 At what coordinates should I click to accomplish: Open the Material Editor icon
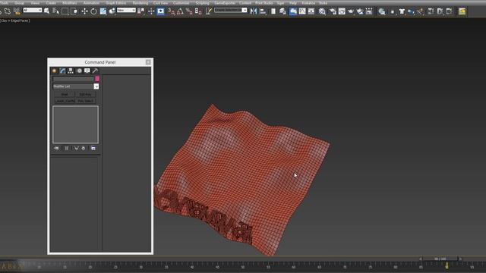[x=322, y=11]
